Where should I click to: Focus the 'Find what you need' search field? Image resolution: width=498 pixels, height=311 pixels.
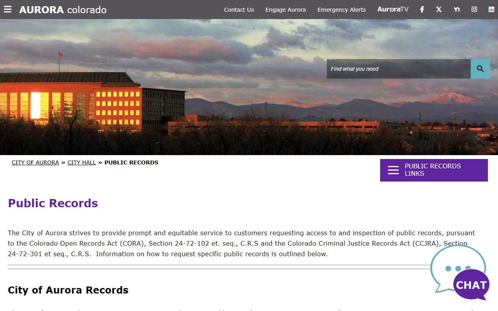399,69
